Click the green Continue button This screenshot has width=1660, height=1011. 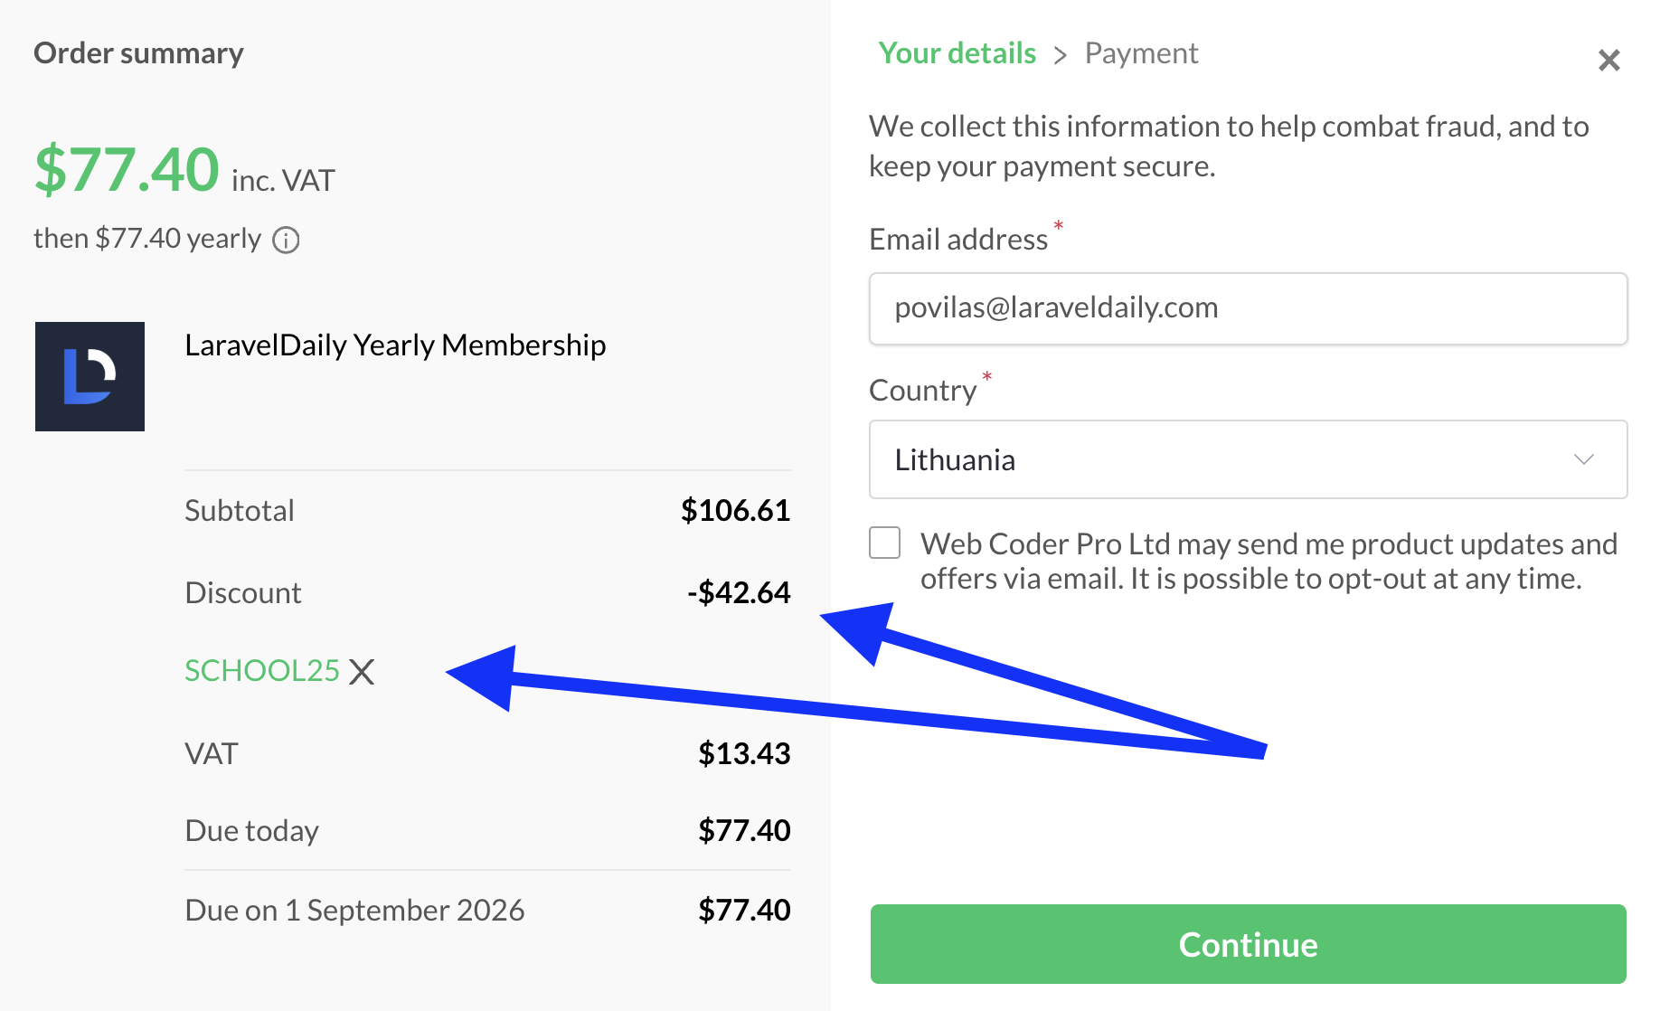(x=1248, y=944)
